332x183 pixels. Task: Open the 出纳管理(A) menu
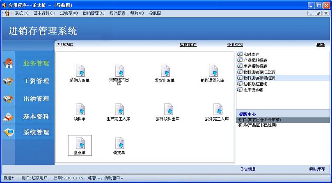[x=94, y=13]
